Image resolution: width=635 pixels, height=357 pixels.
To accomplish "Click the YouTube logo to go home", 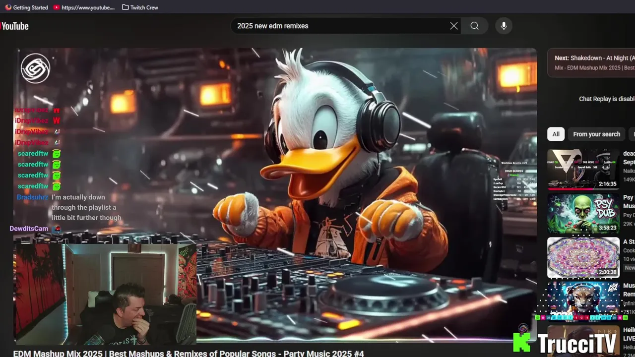I will 14,26.
